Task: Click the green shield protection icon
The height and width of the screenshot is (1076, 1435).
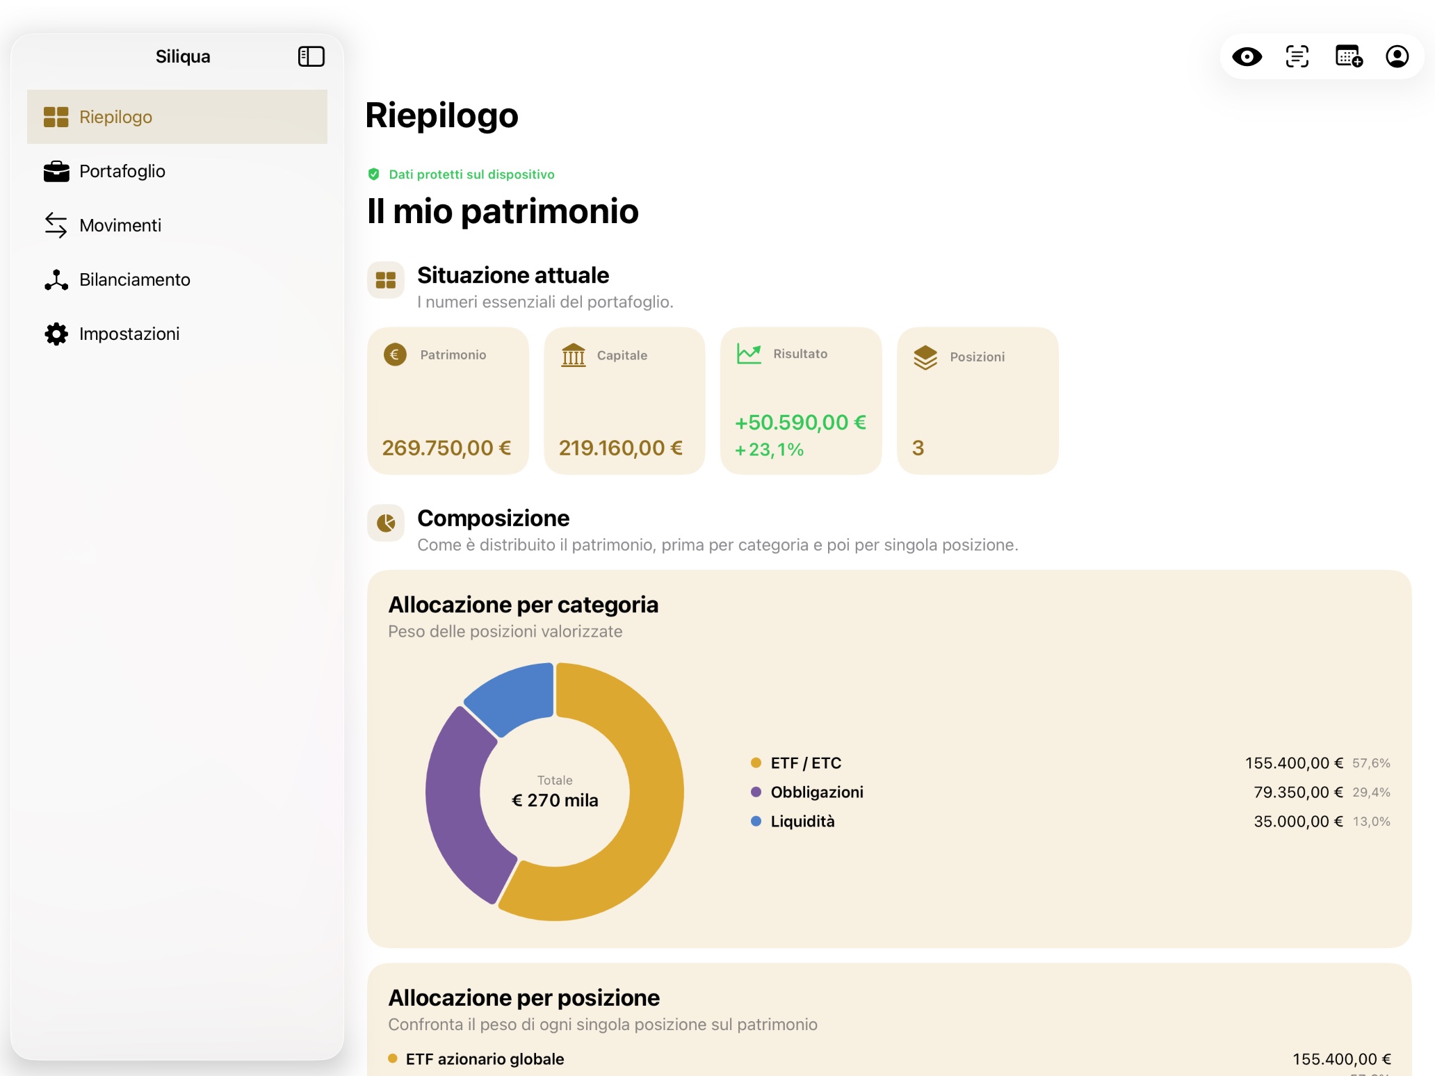Action: 373,174
